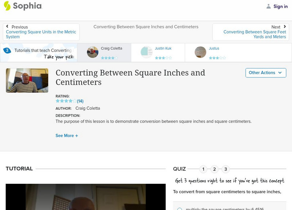292x210 pixels.
Task: Select quiz question 1 step
Action: coord(203,169)
